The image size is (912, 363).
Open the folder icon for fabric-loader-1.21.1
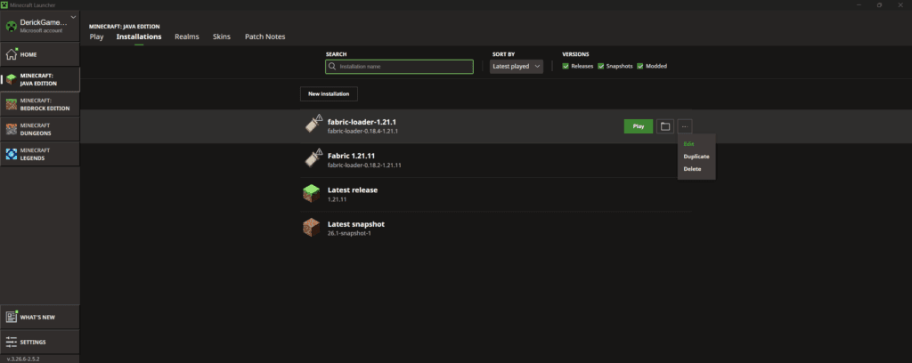coord(665,126)
